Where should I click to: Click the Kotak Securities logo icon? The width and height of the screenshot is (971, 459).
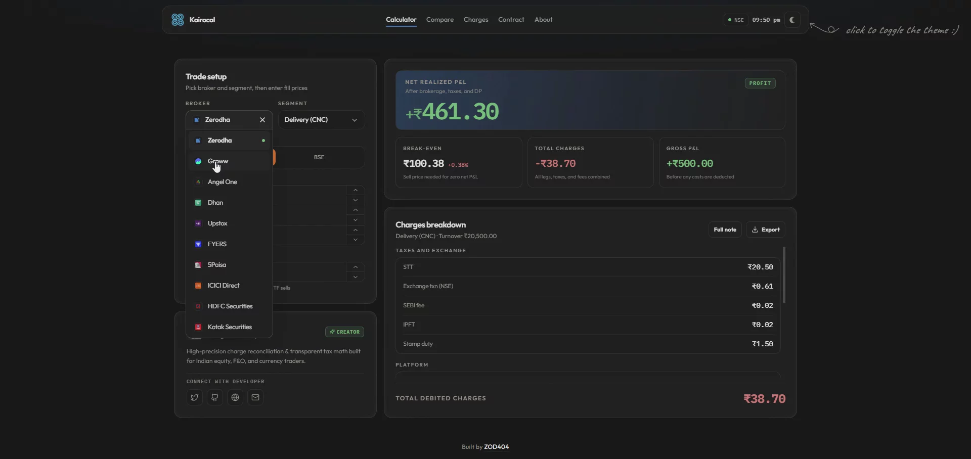click(198, 327)
